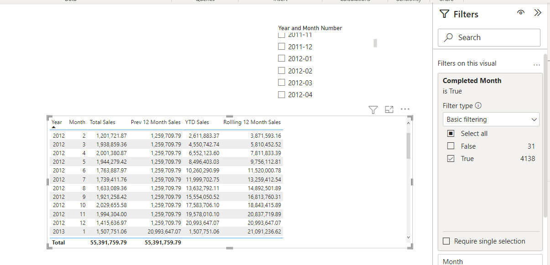Click the rolling sales cell 13,259,412.54
550x265 pixels.
265,179
